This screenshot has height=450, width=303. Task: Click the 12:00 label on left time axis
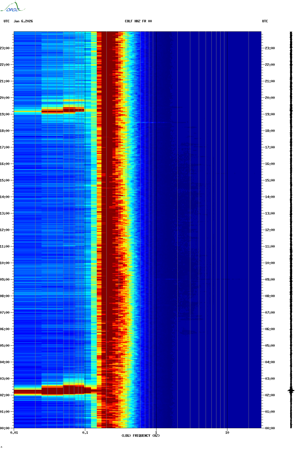tap(5, 230)
